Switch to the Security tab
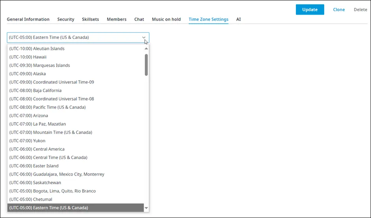Viewport: 371px width, 218px height. pos(66,19)
